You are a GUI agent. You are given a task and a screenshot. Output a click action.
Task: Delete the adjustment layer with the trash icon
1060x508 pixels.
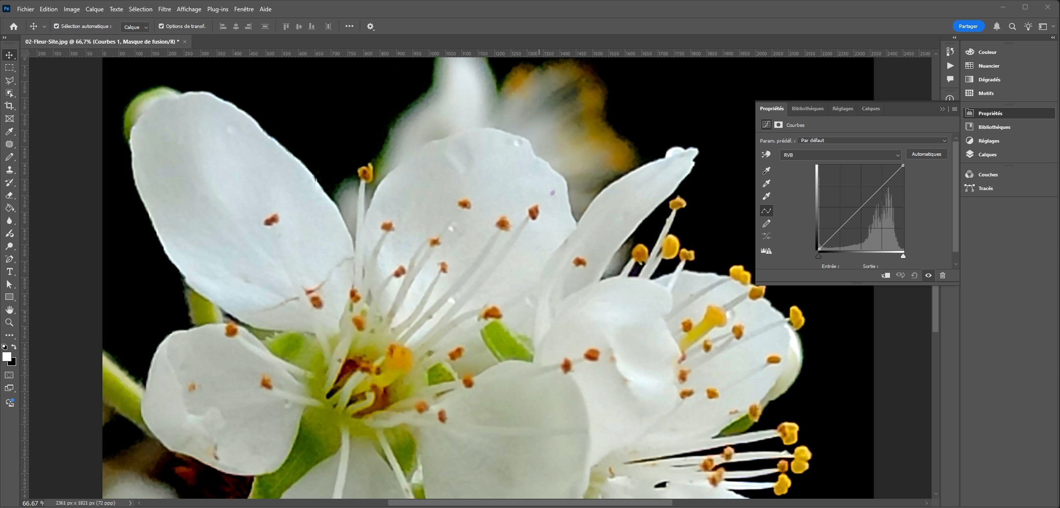[942, 275]
